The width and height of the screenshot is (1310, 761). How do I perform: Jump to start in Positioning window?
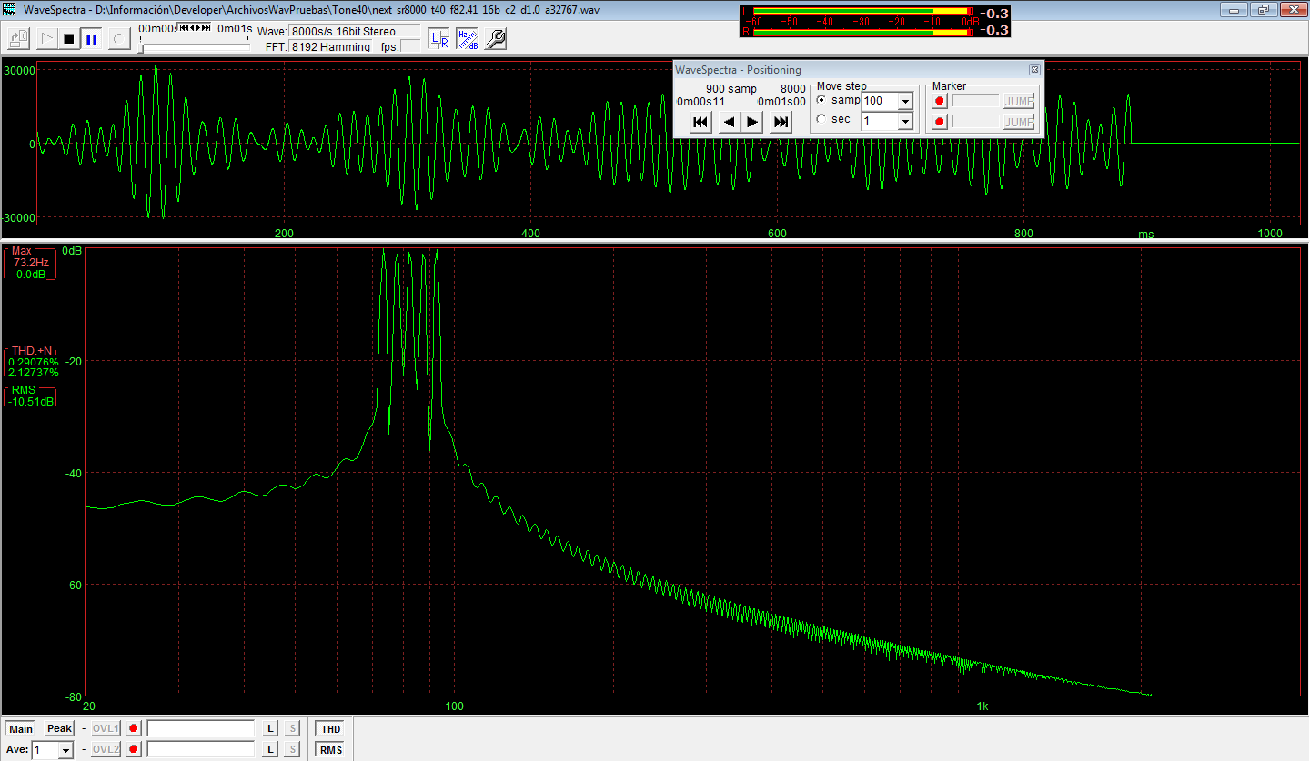pos(700,122)
